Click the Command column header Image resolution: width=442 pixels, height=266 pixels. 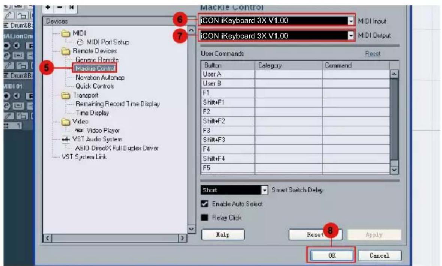(356, 65)
